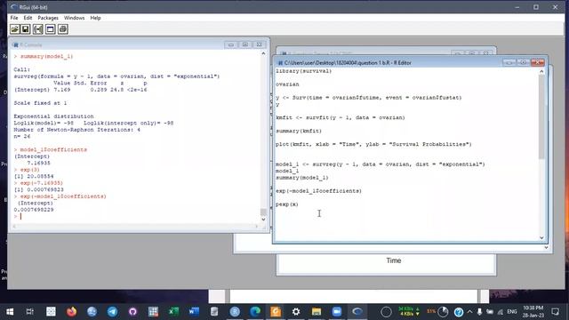The image size is (569, 320).
Task: Click the Save script toolbar icon
Action: [26, 29]
